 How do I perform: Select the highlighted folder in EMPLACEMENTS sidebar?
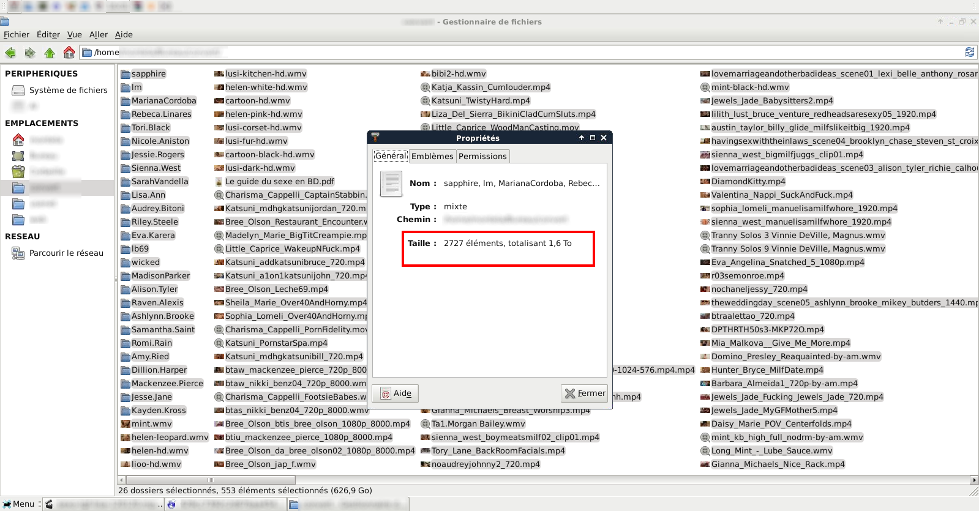57,187
